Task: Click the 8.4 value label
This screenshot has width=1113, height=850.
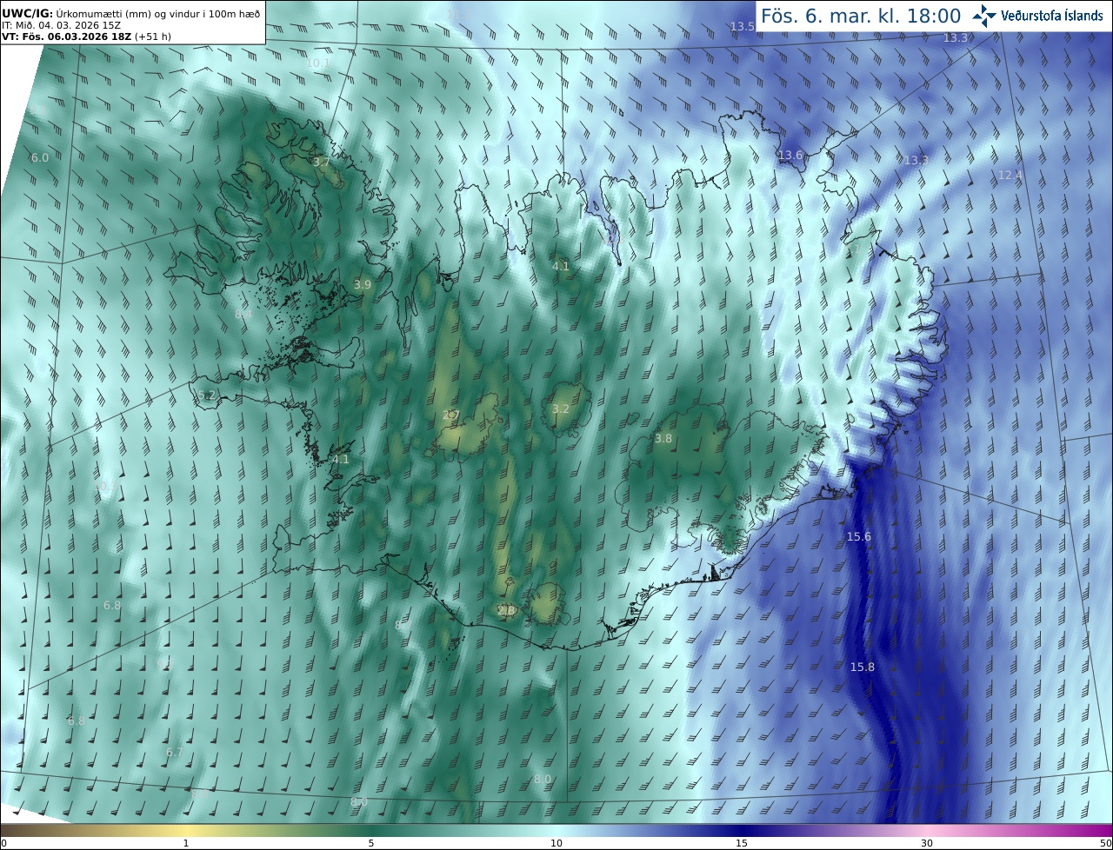Action: [243, 313]
